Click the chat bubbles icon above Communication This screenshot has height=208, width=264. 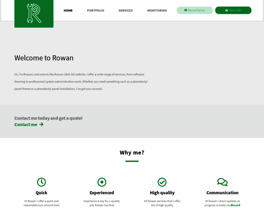222,182
